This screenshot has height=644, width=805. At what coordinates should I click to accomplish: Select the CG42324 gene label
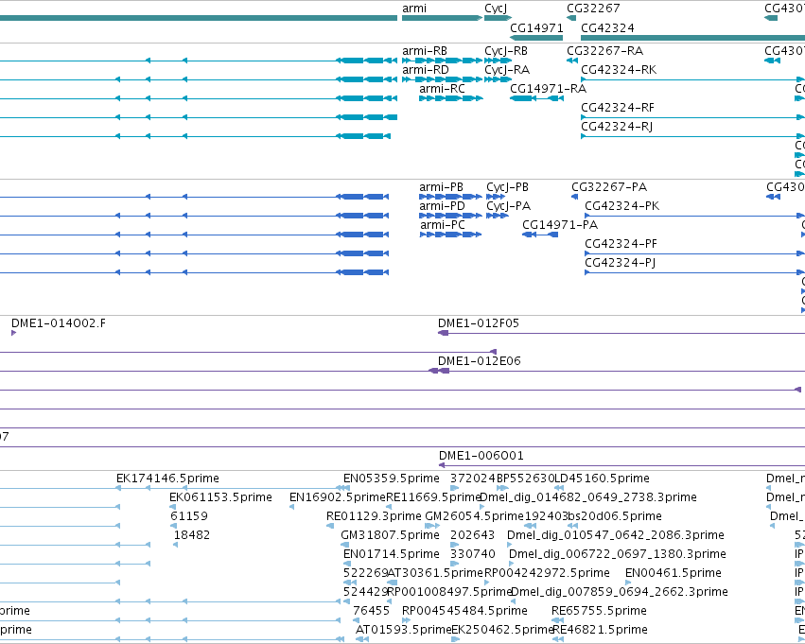coord(607,28)
